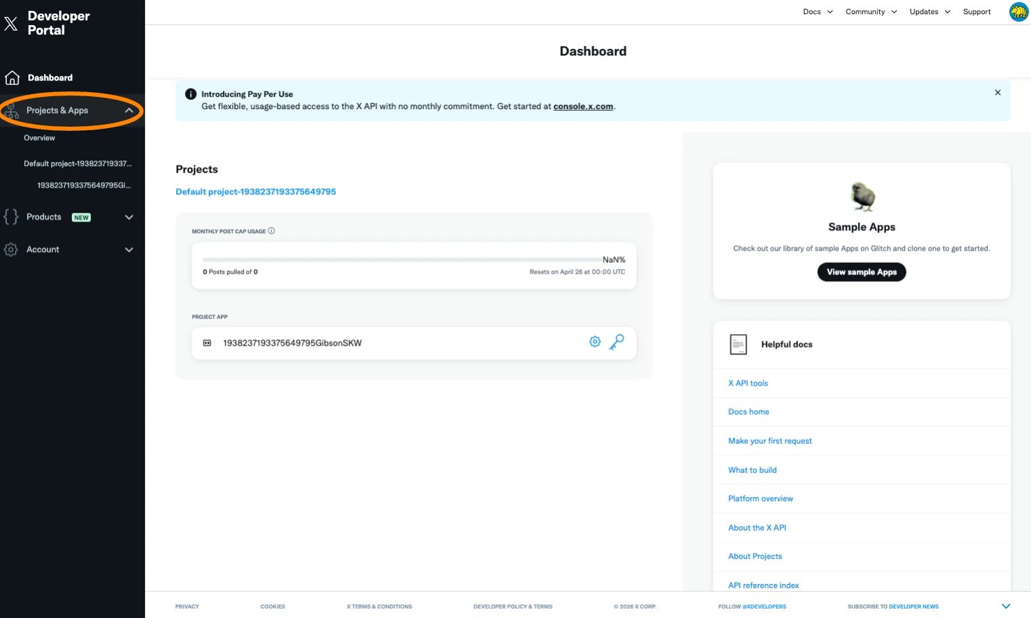Expand the Account section chevron

pos(129,250)
